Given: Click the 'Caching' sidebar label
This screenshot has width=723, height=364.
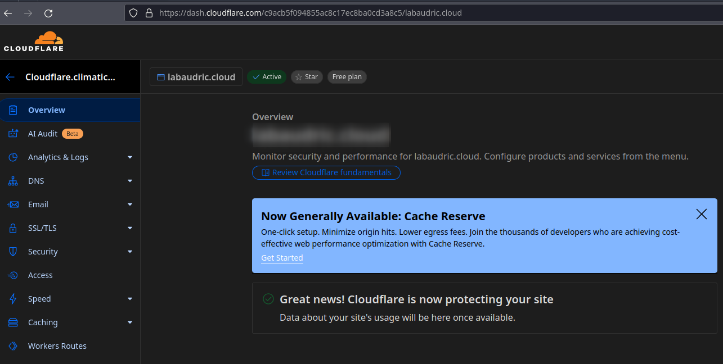Looking at the screenshot, I should 43,322.
